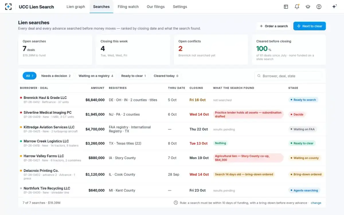Screen dimensions: 344x215
Task: Click the UCC Lien Search logo icon
Action: pos(9,7)
